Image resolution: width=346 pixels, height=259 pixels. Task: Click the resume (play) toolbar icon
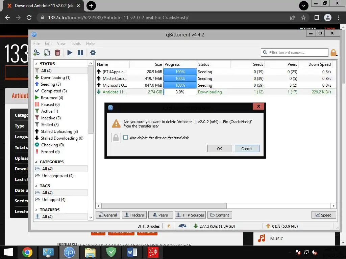[x=70, y=53]
